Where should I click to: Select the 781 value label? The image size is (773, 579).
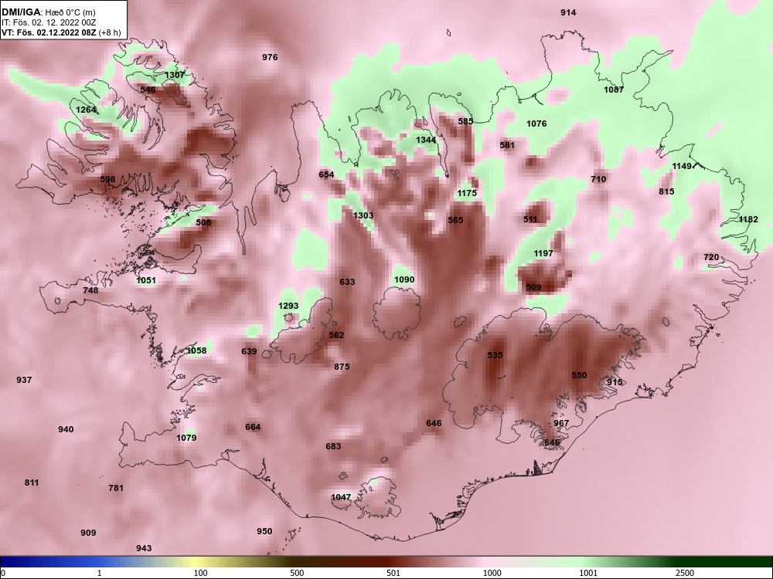(116, 487)
